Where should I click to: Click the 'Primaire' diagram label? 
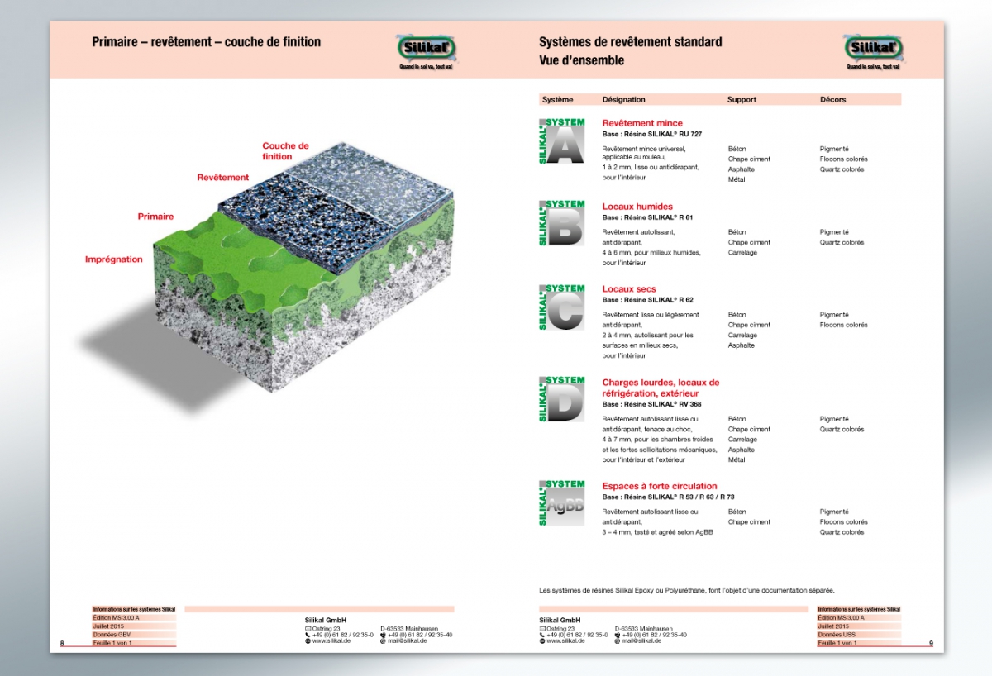pyautogui.click(x=155, y=217)
